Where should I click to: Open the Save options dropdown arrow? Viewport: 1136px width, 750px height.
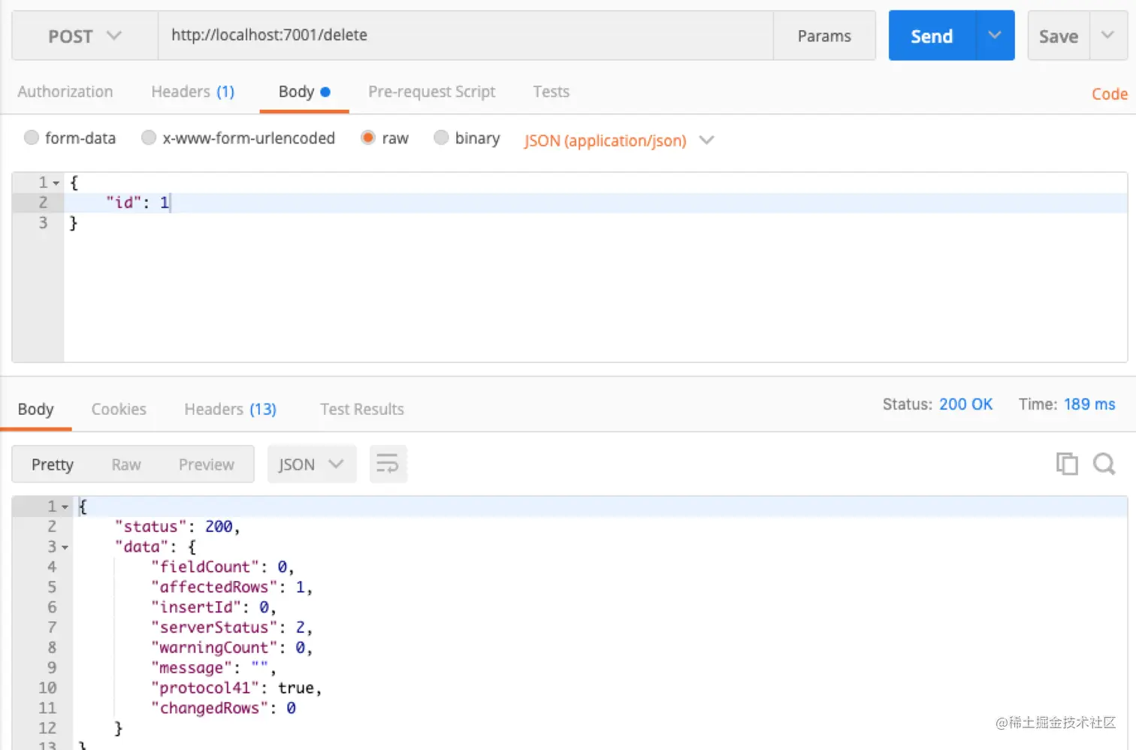coord(1107,35)
